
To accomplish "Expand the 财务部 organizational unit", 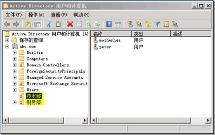I will (14, 102).
